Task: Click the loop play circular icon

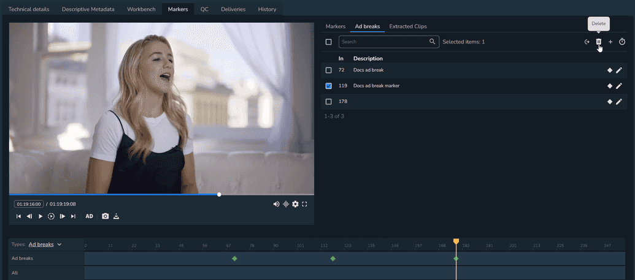Action: point(51,216)
